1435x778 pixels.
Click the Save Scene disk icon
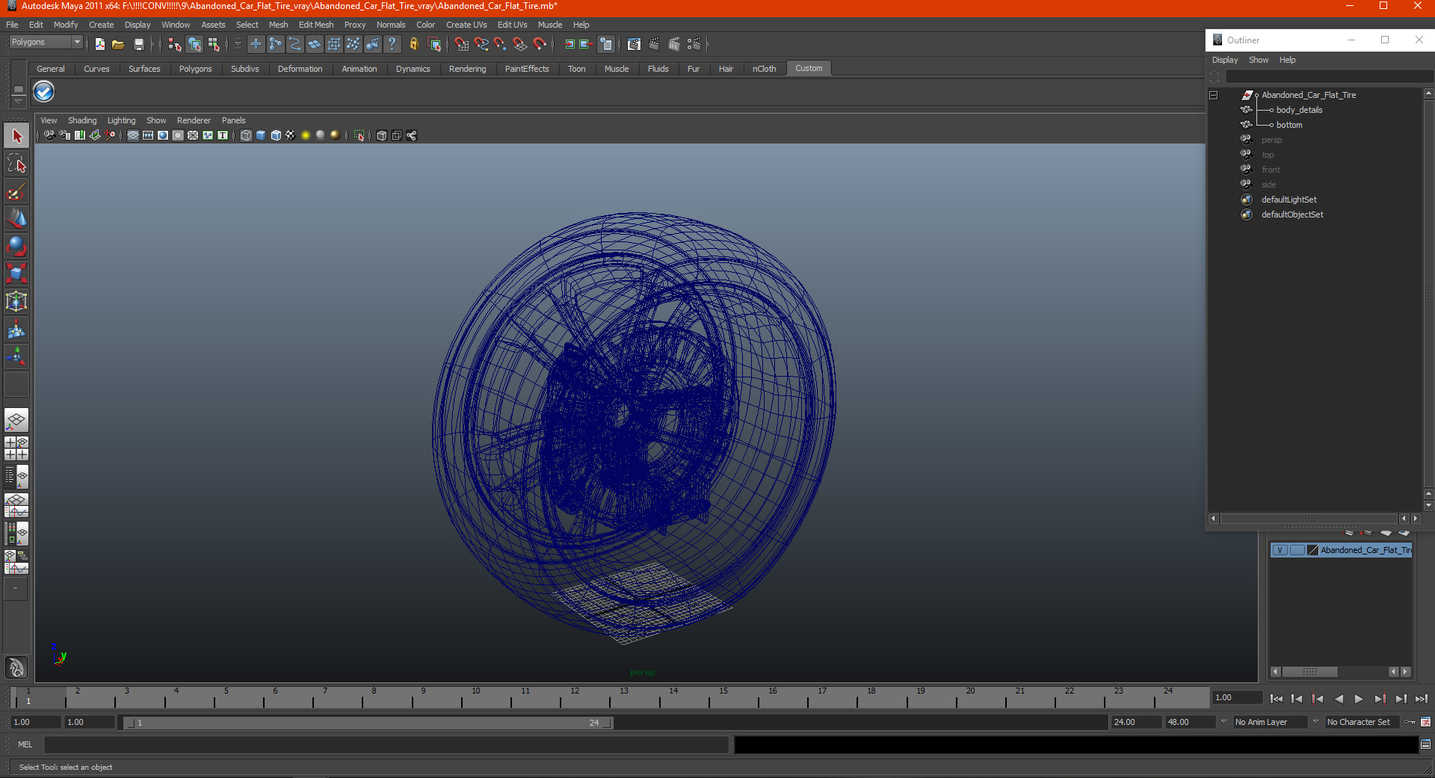click(138, 45)
